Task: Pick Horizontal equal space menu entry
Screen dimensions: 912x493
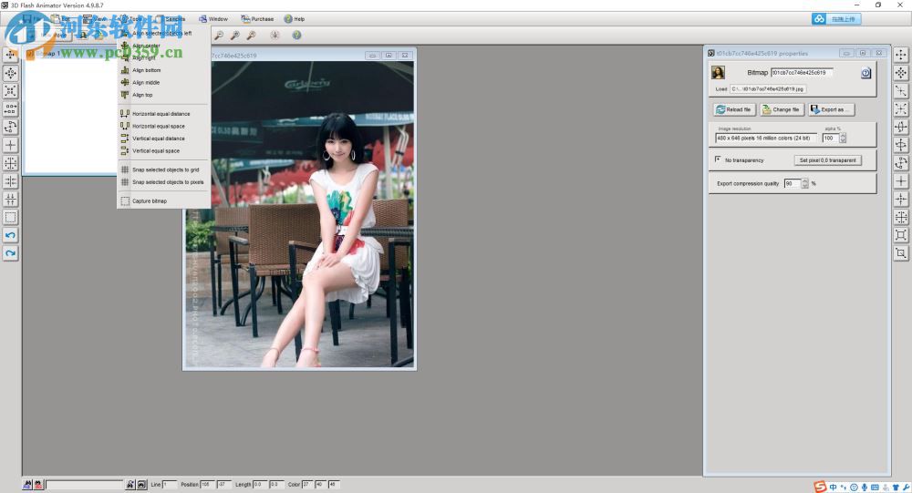Action: pyautogui.click(x=163, y=126)
